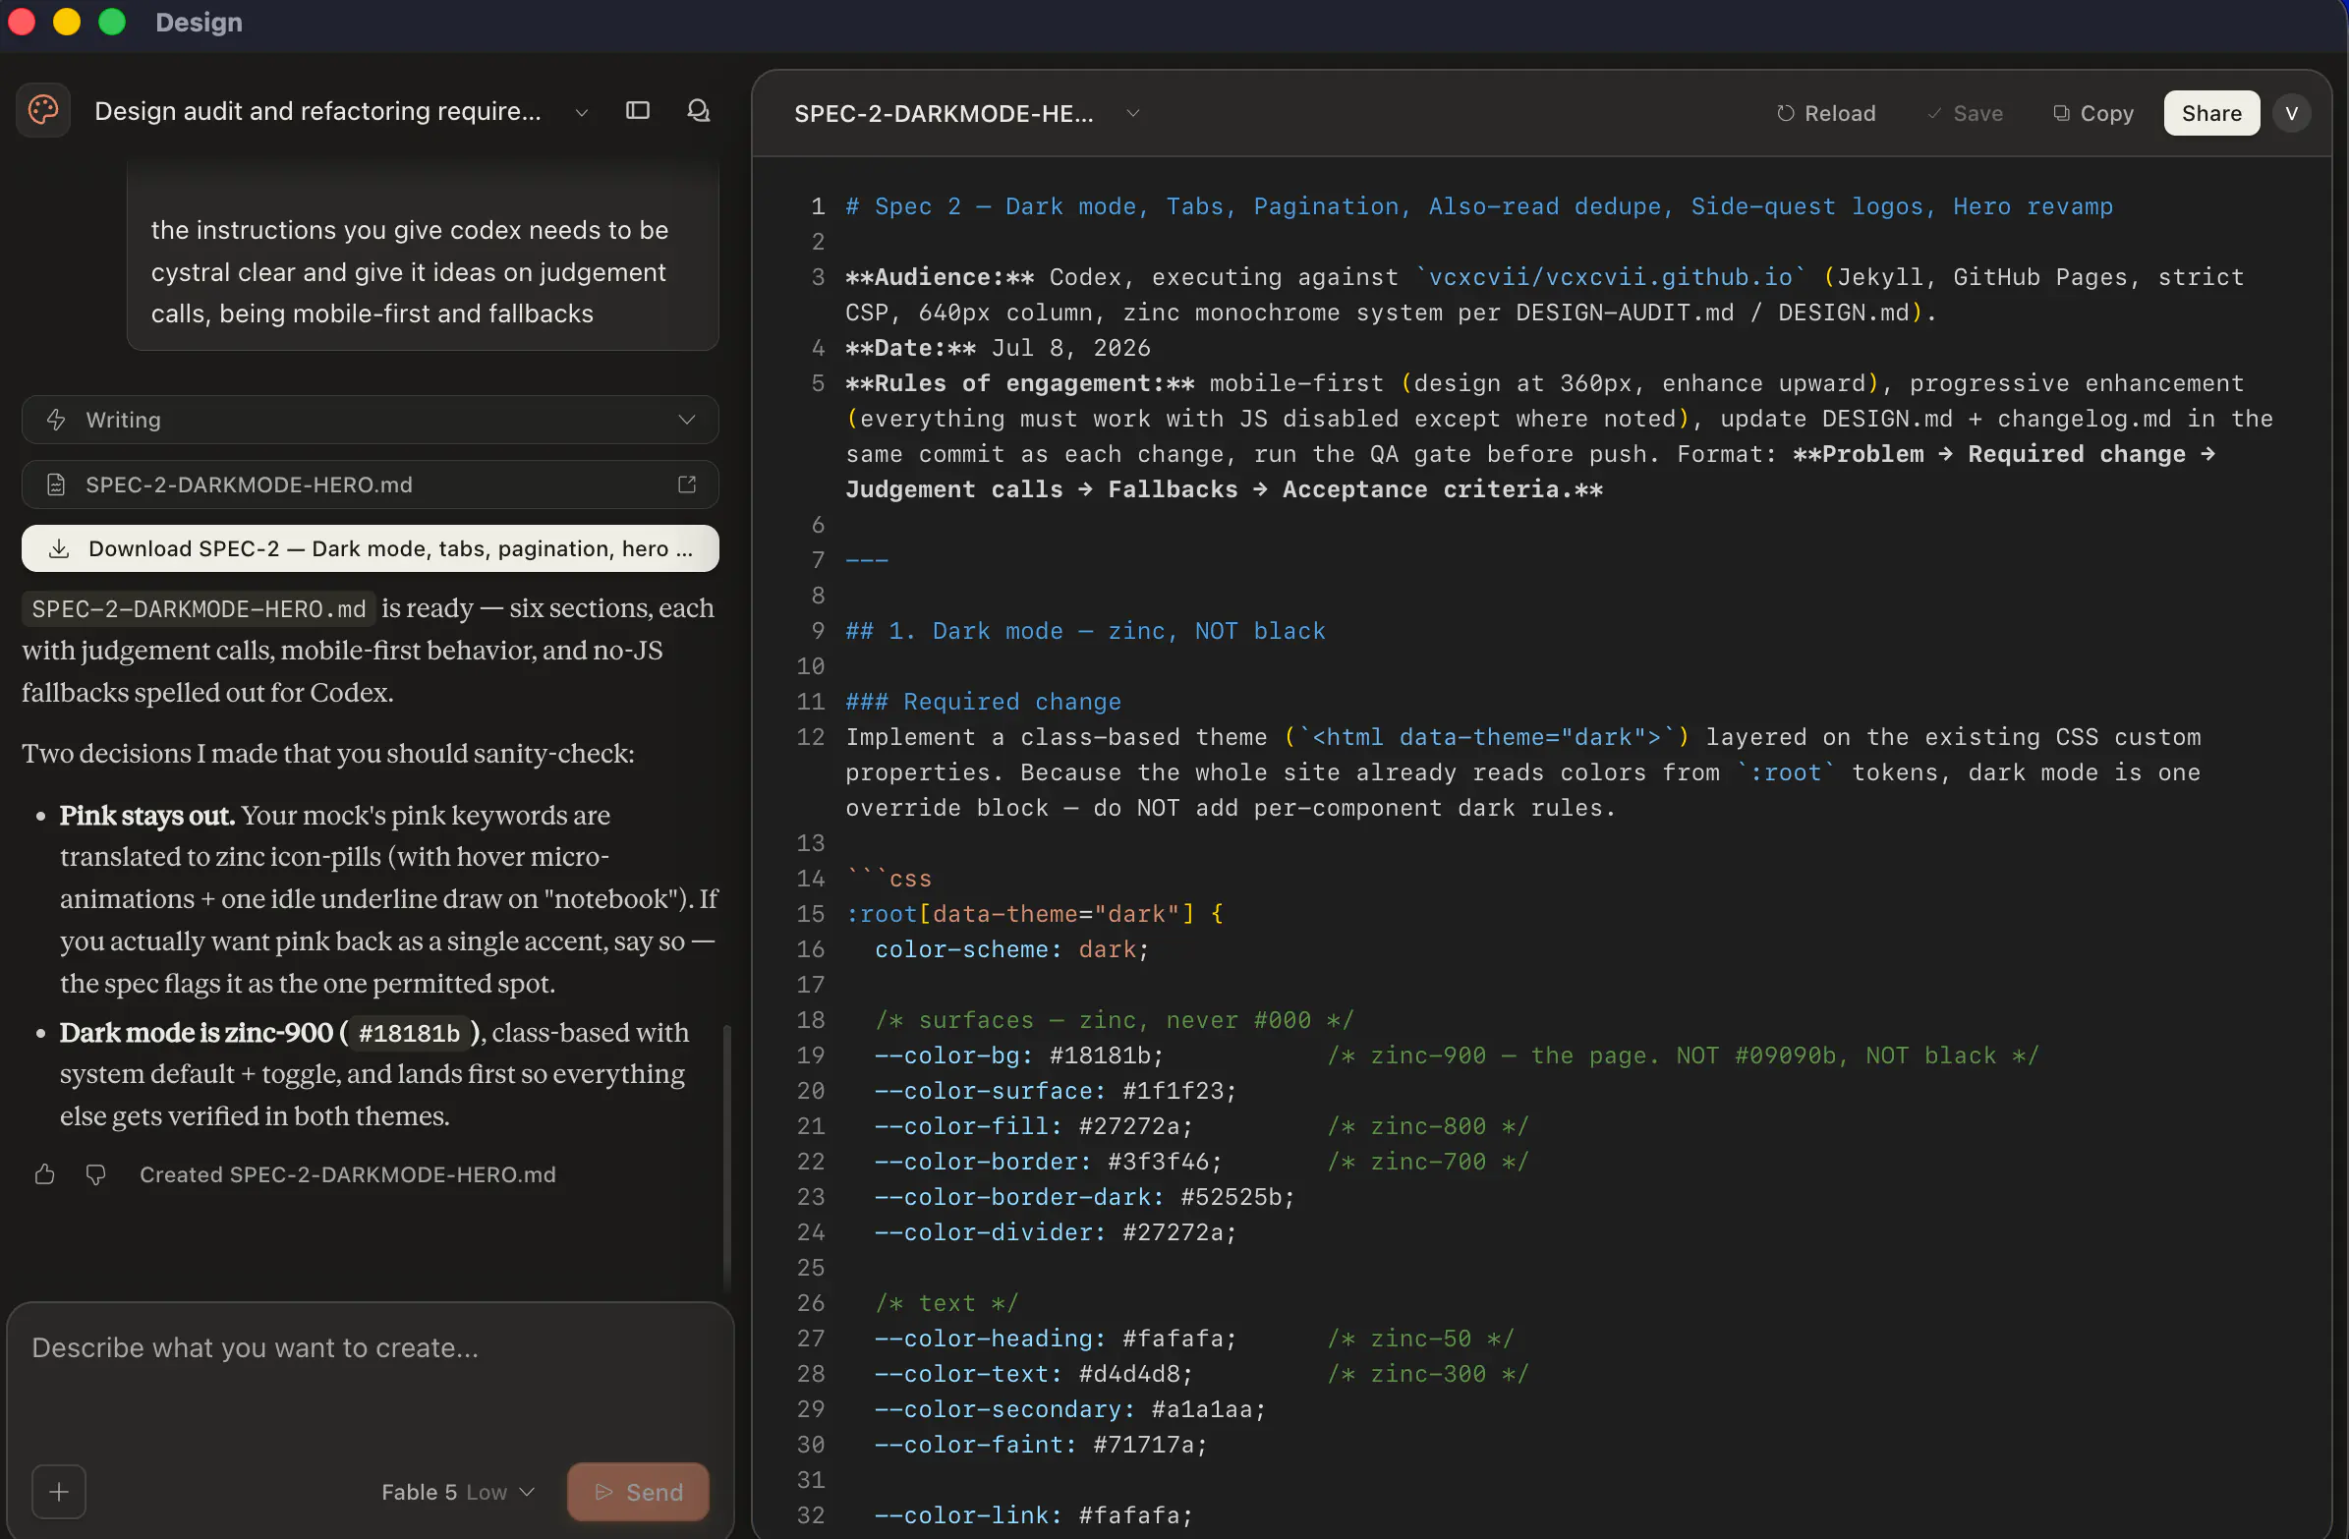Toggle the sidebar panel layout icon
The width and height of the screenshot is (2349, 1539).
[x=638, y=111]
